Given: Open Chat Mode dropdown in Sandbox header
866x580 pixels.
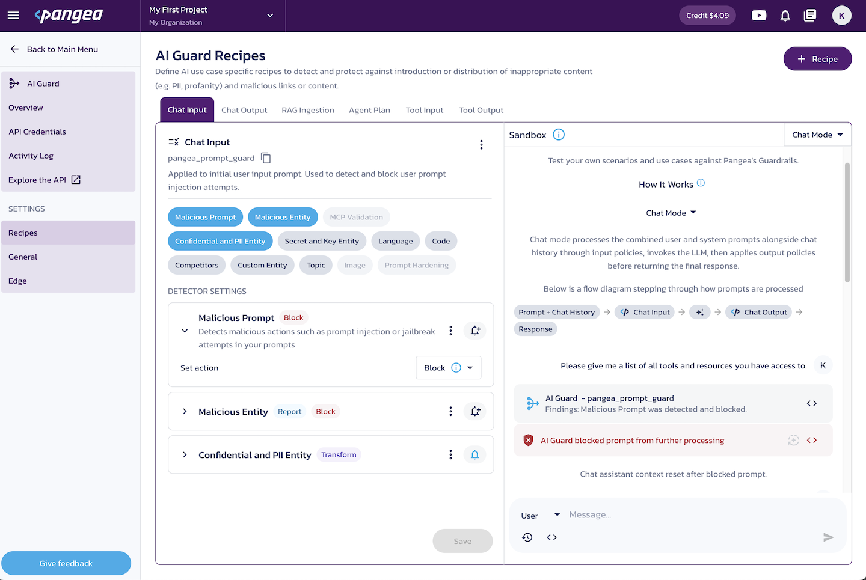Looking at the screenshot, I should tap(817, 135).
